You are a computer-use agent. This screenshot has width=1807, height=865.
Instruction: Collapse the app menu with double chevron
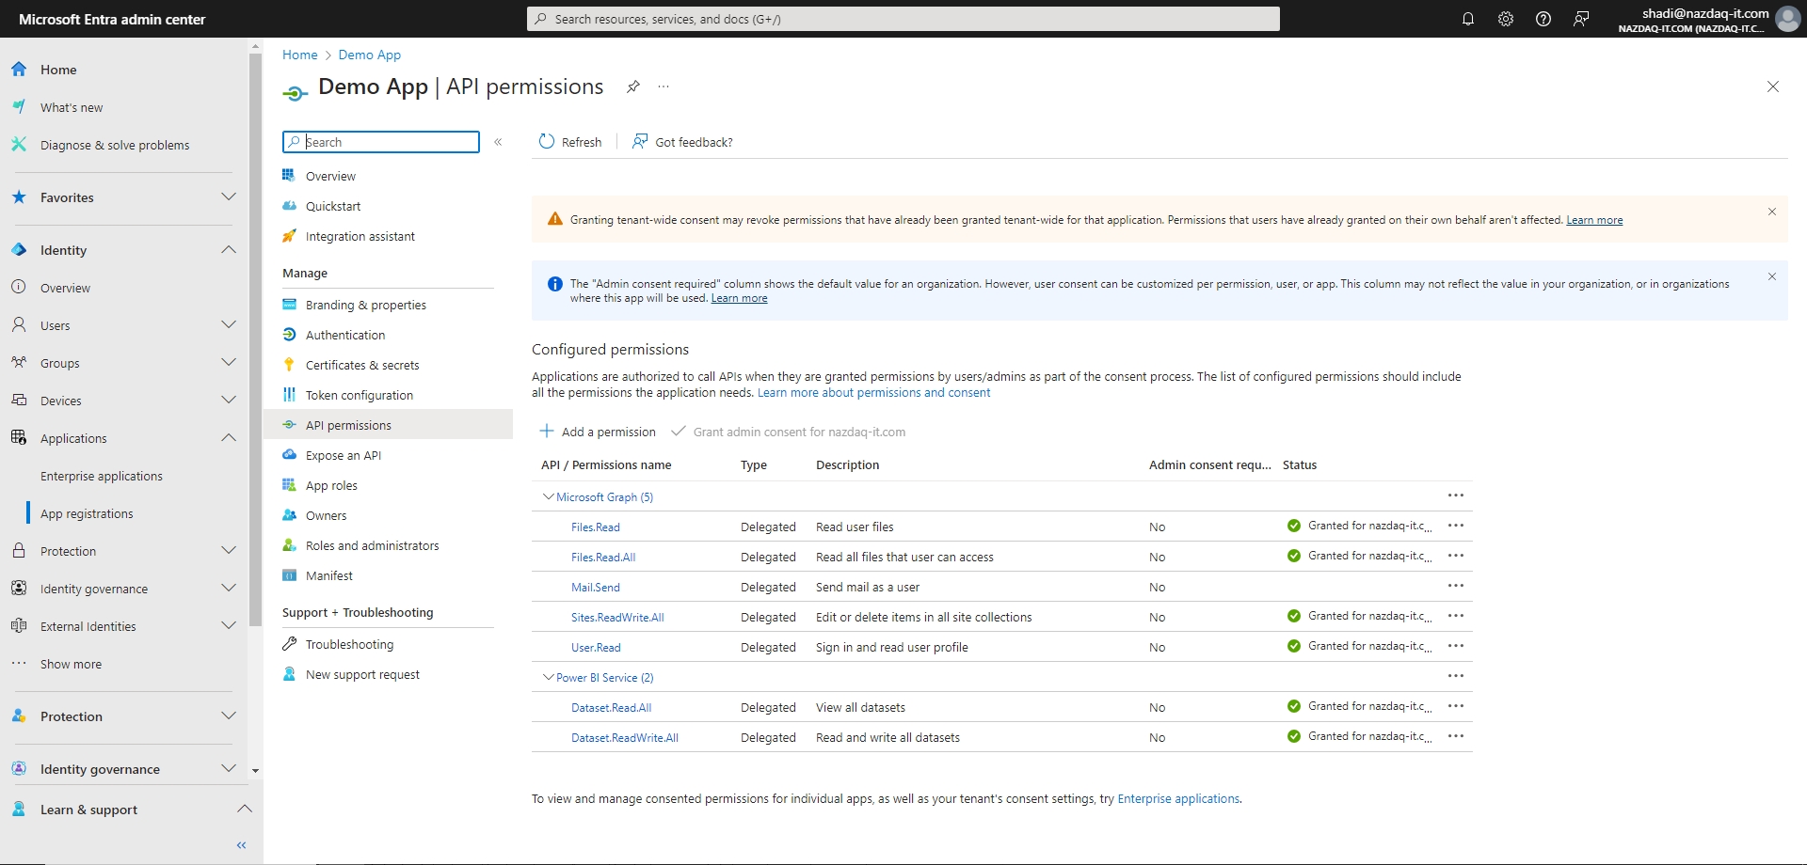coord(498,142)
